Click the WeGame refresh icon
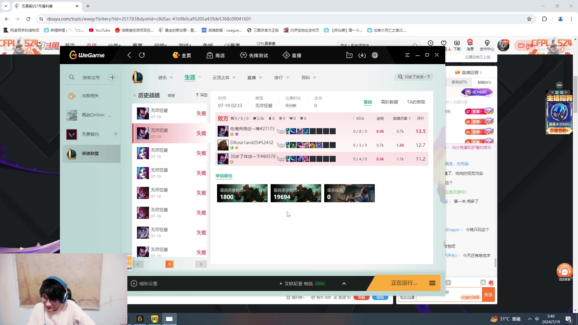This screenshot has height=325, width=578. (x=142, y=55)
